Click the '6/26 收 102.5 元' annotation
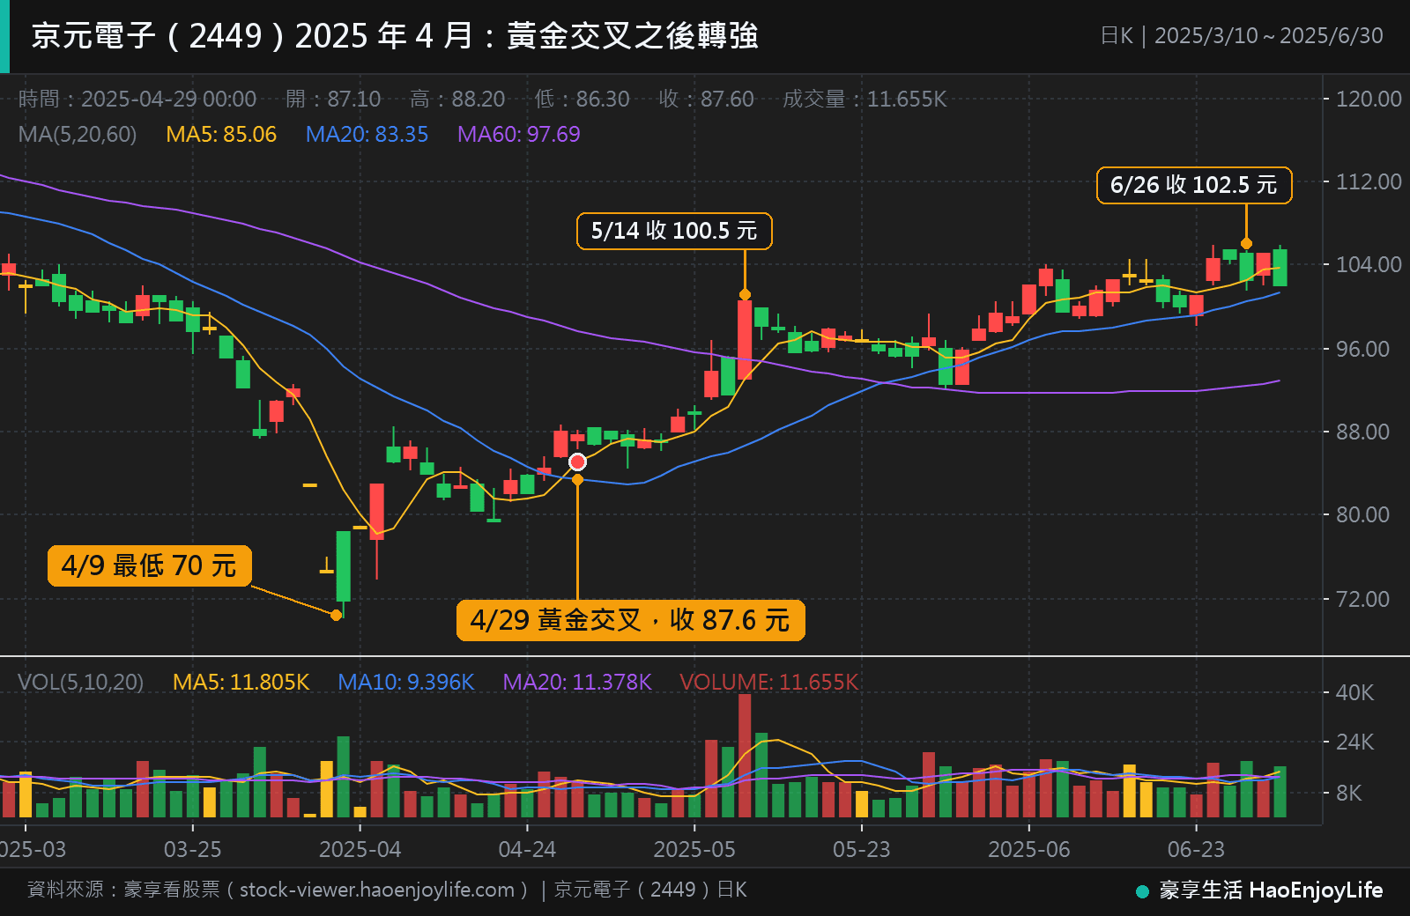Image resolution: width=1410 pixels, height=916 pixels. 1194,185
